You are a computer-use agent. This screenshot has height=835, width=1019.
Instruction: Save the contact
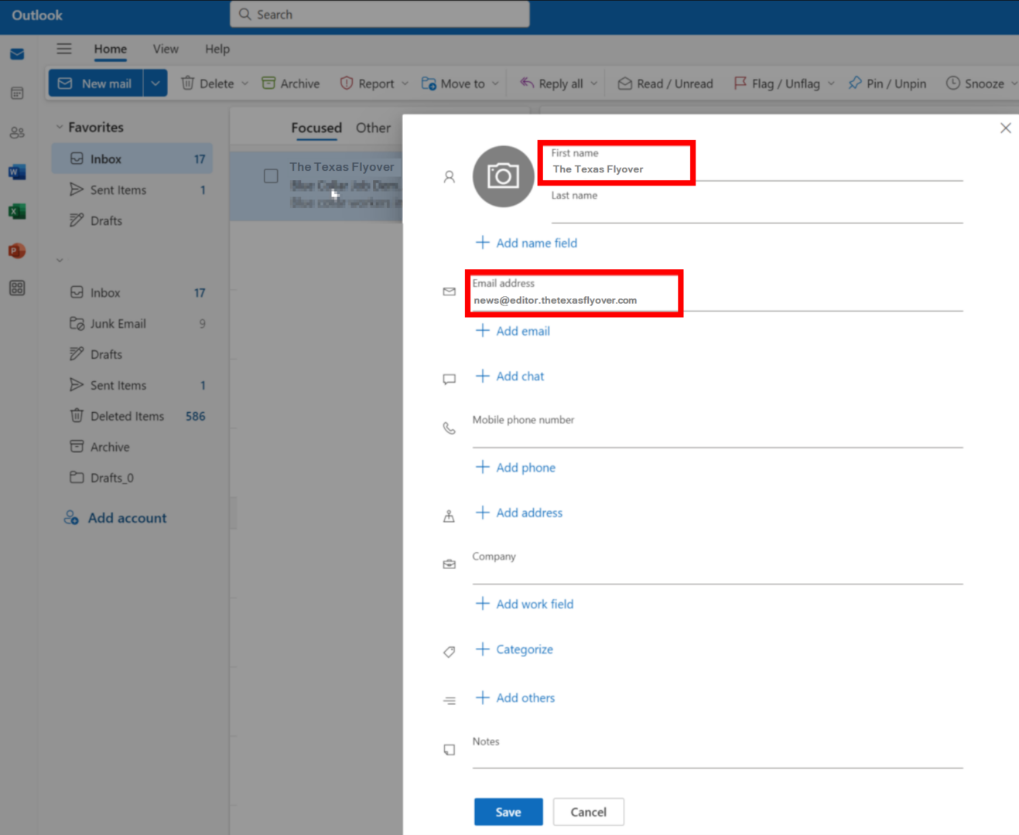pyautogui.click(x=508, y=812)
